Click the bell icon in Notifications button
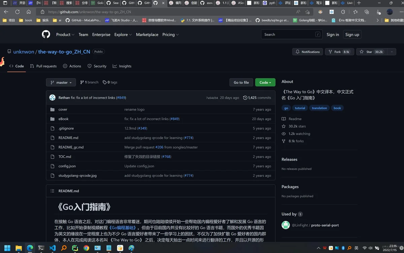Viewport: 404px width, 253px height. tap(298, 52)
